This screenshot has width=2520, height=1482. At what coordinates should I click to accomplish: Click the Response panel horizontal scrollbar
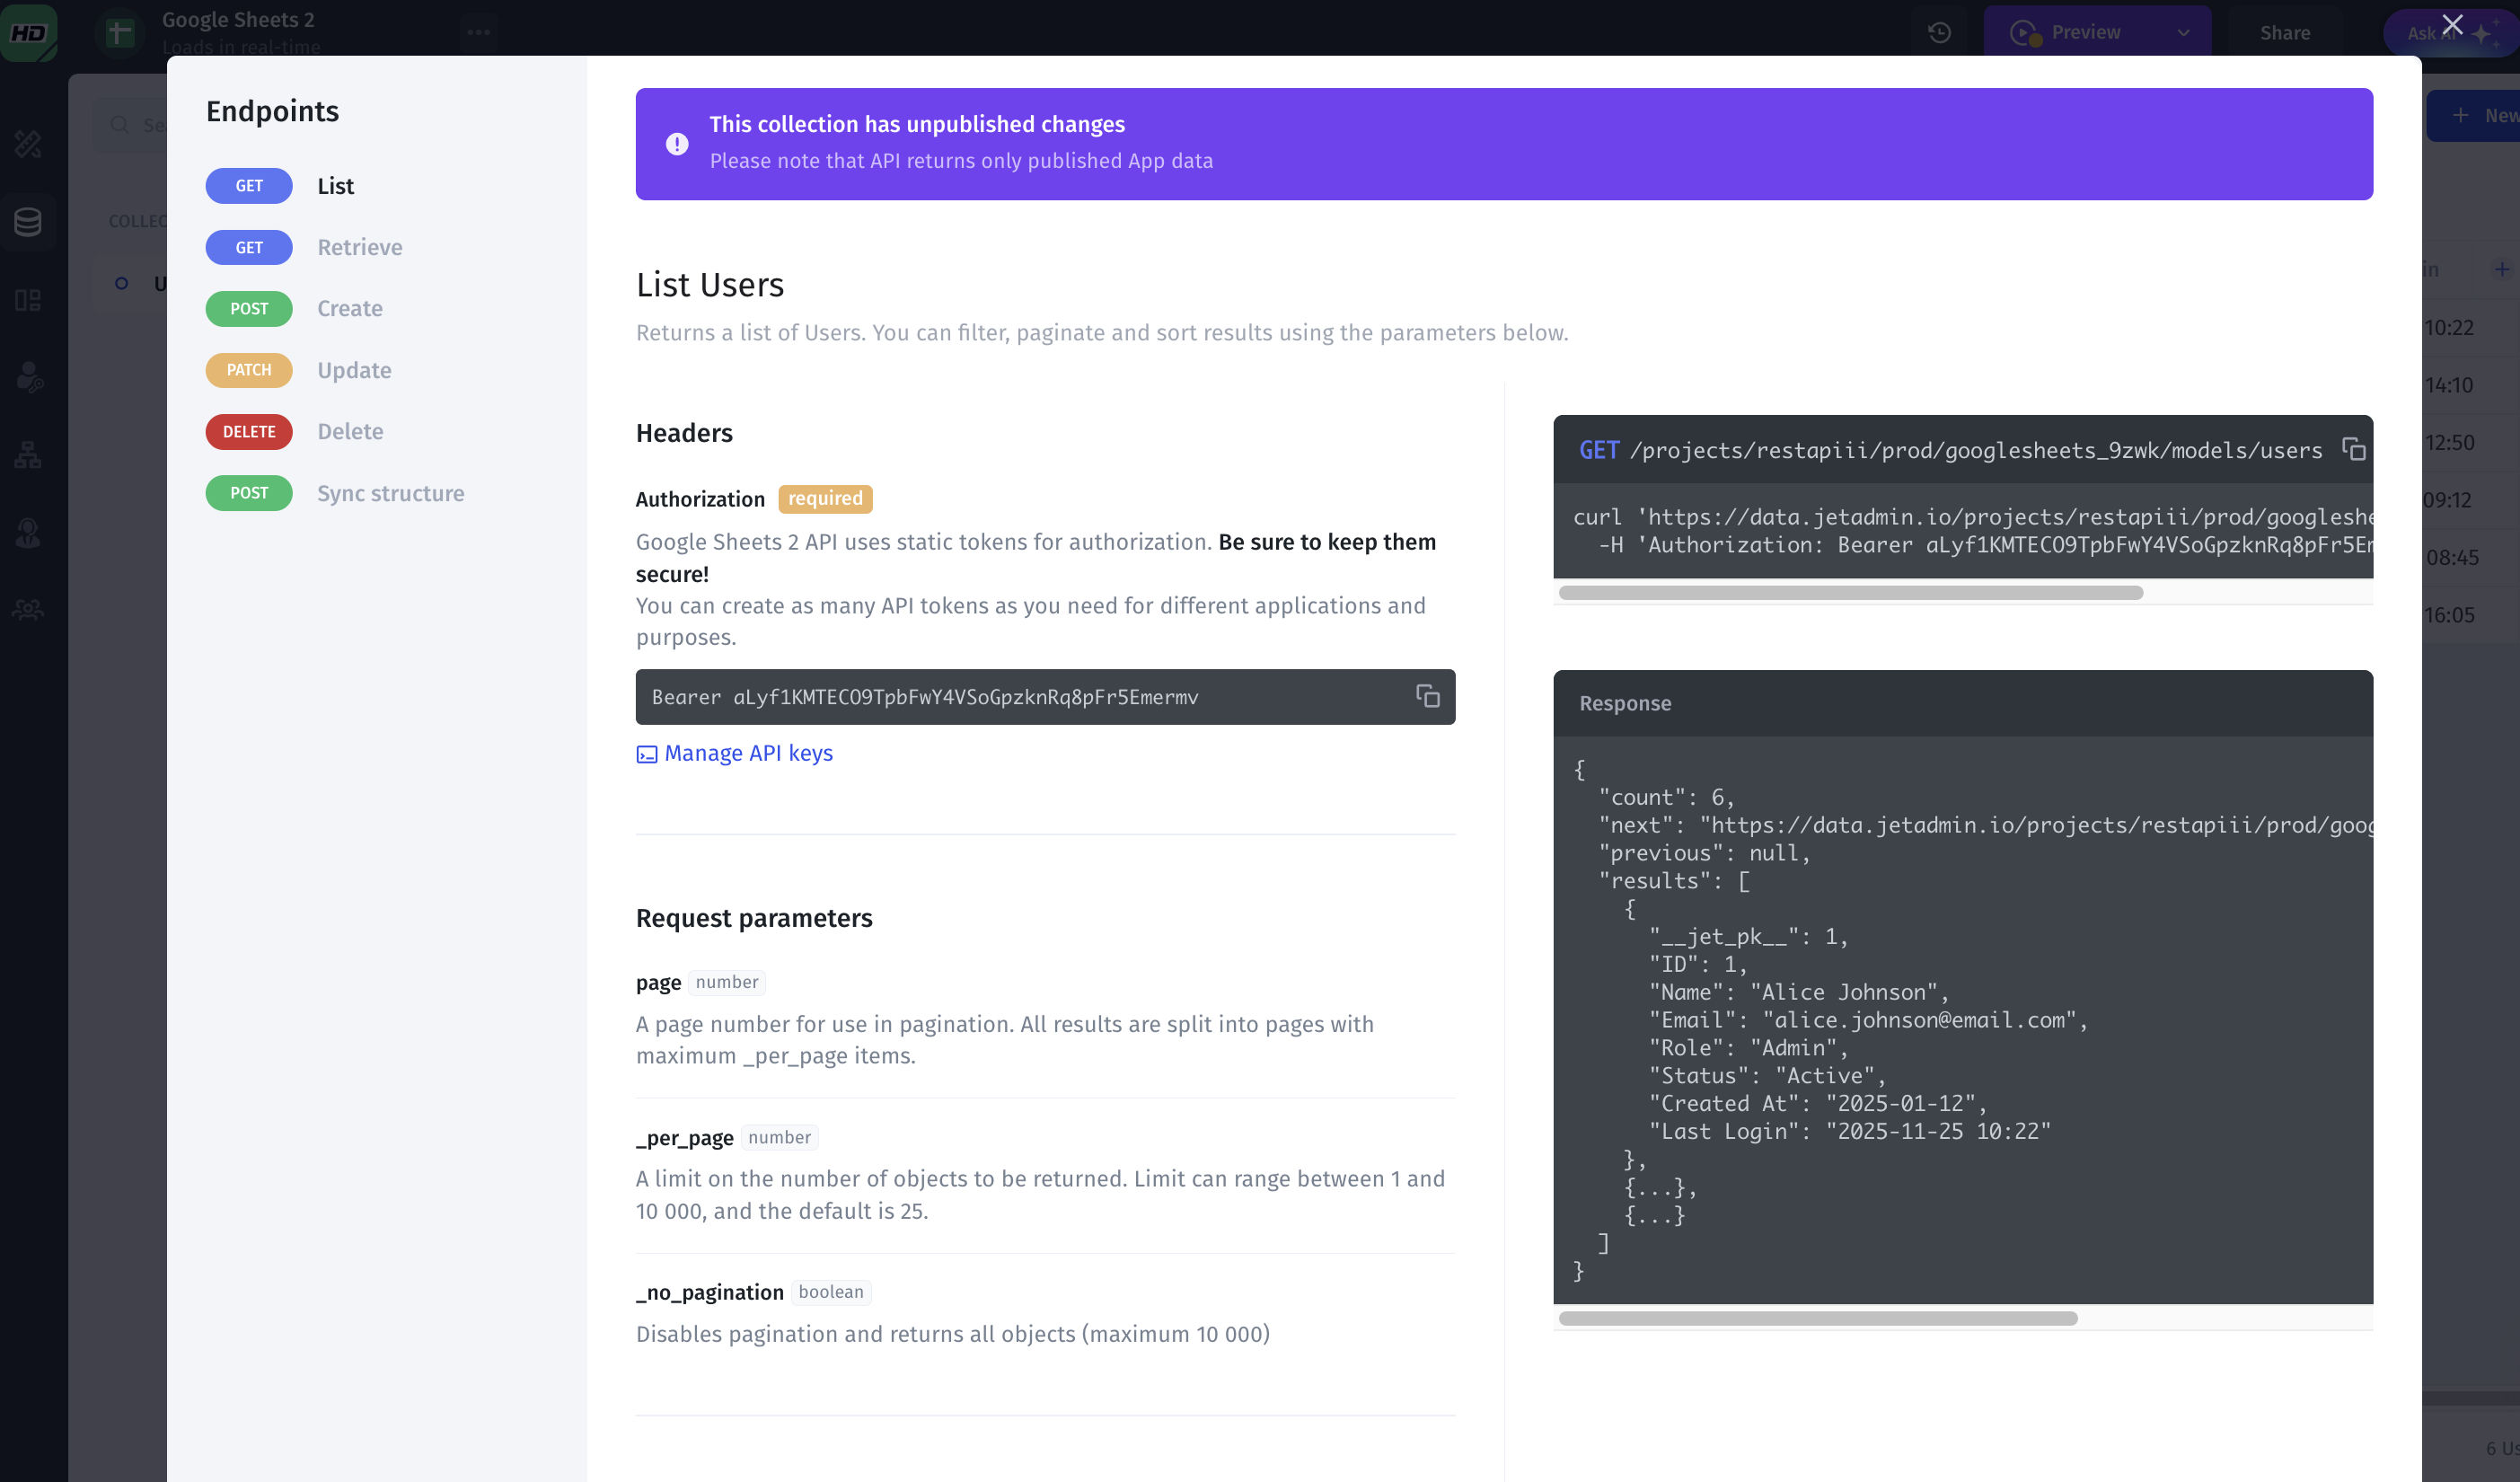coord(1817,1318)
